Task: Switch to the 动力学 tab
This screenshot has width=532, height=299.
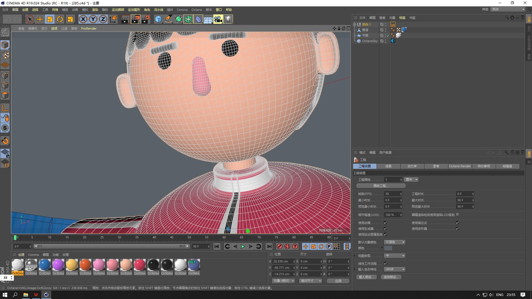Action: (412, 166)
